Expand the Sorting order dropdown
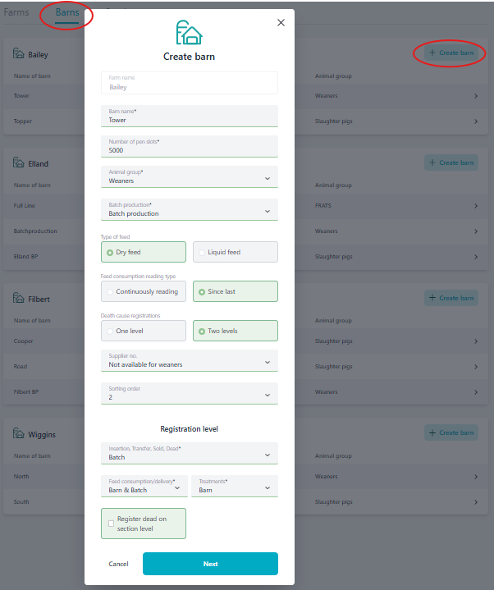The image size is (494, 590). [x=189, y=394]
